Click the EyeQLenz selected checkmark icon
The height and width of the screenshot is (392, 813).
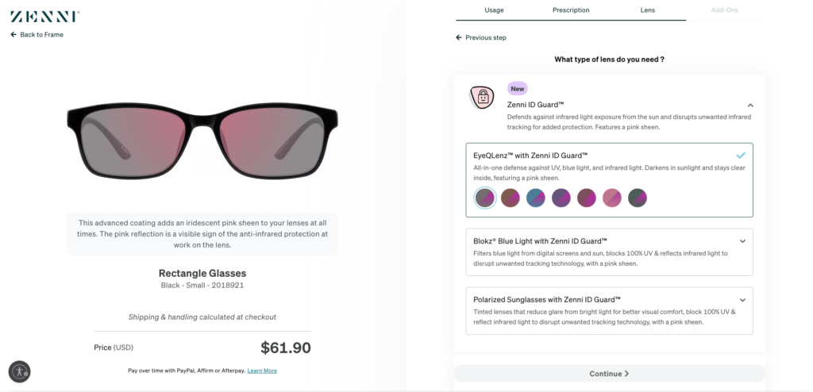(x=740, y=155)
